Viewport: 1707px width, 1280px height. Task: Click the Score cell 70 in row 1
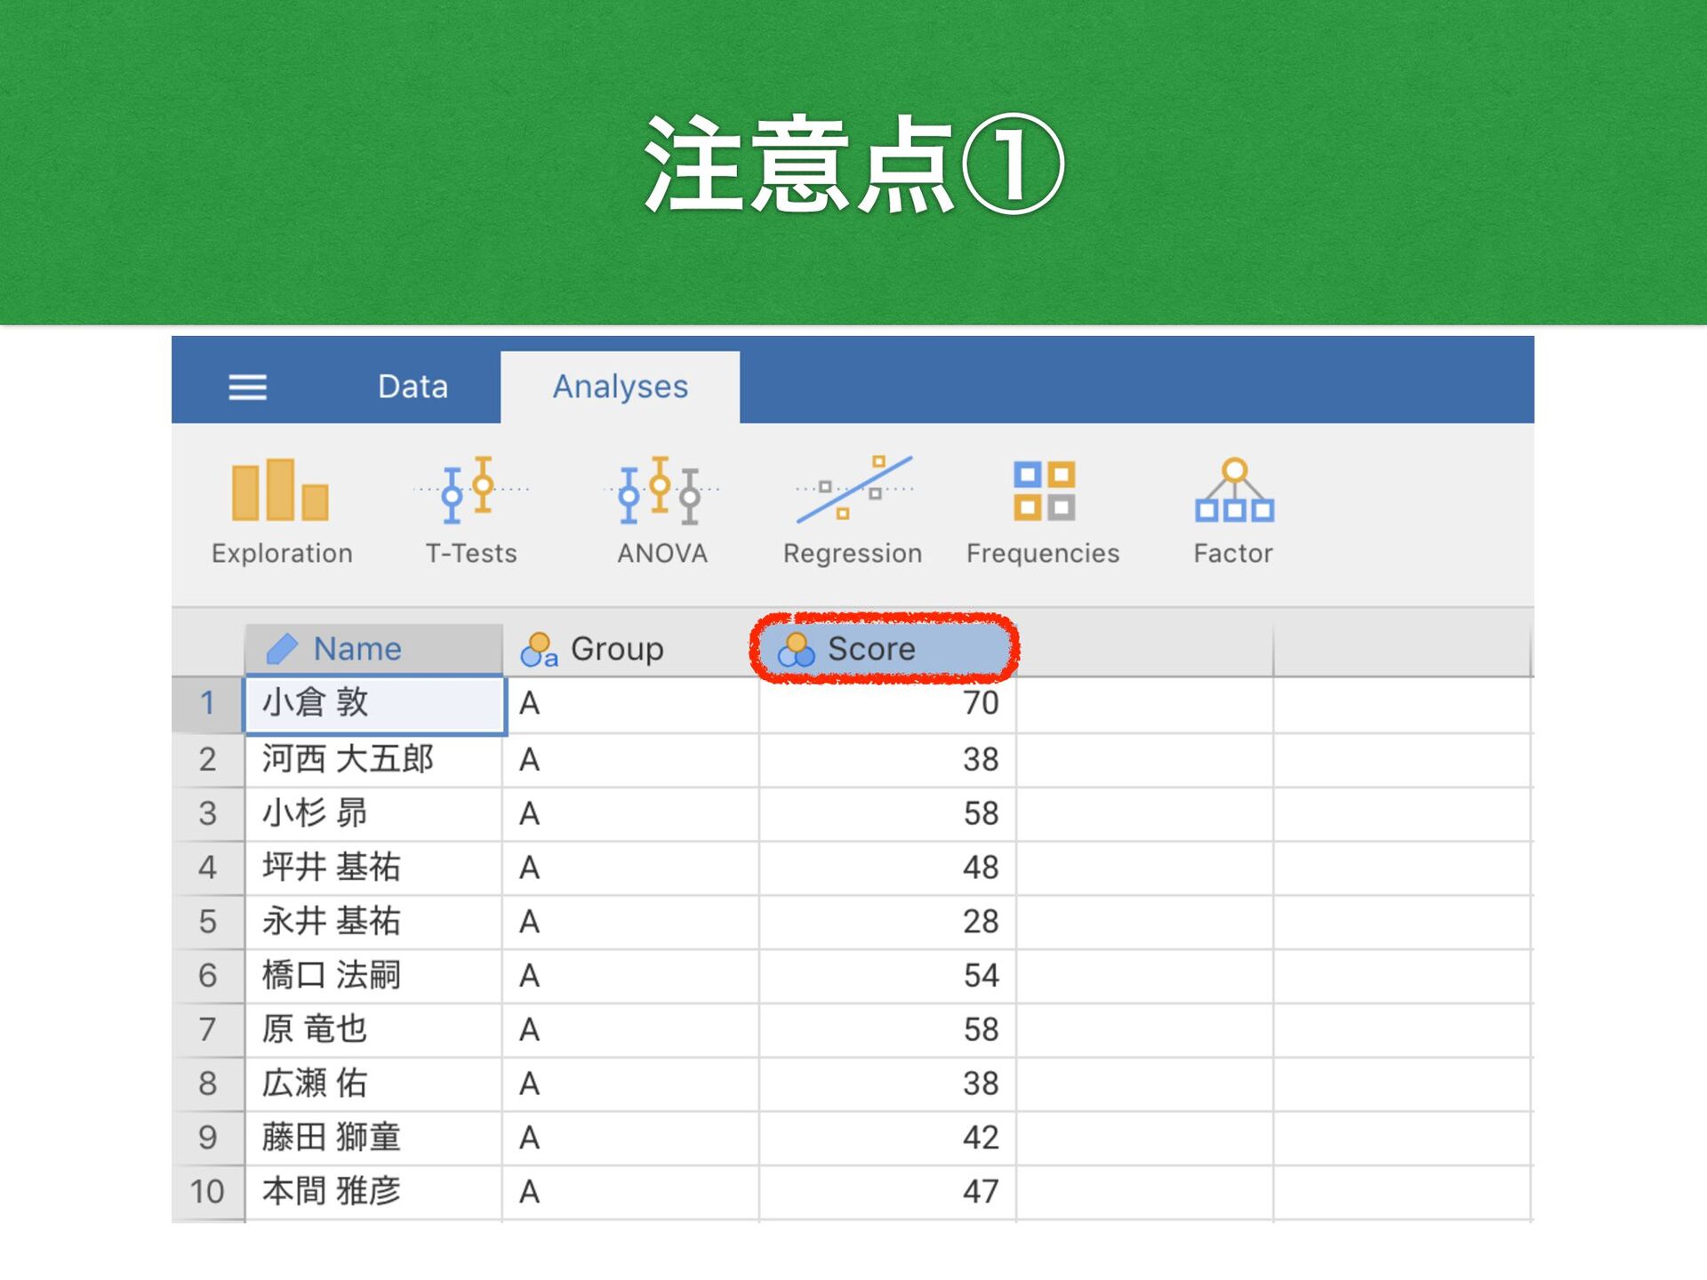coord(887,705)
